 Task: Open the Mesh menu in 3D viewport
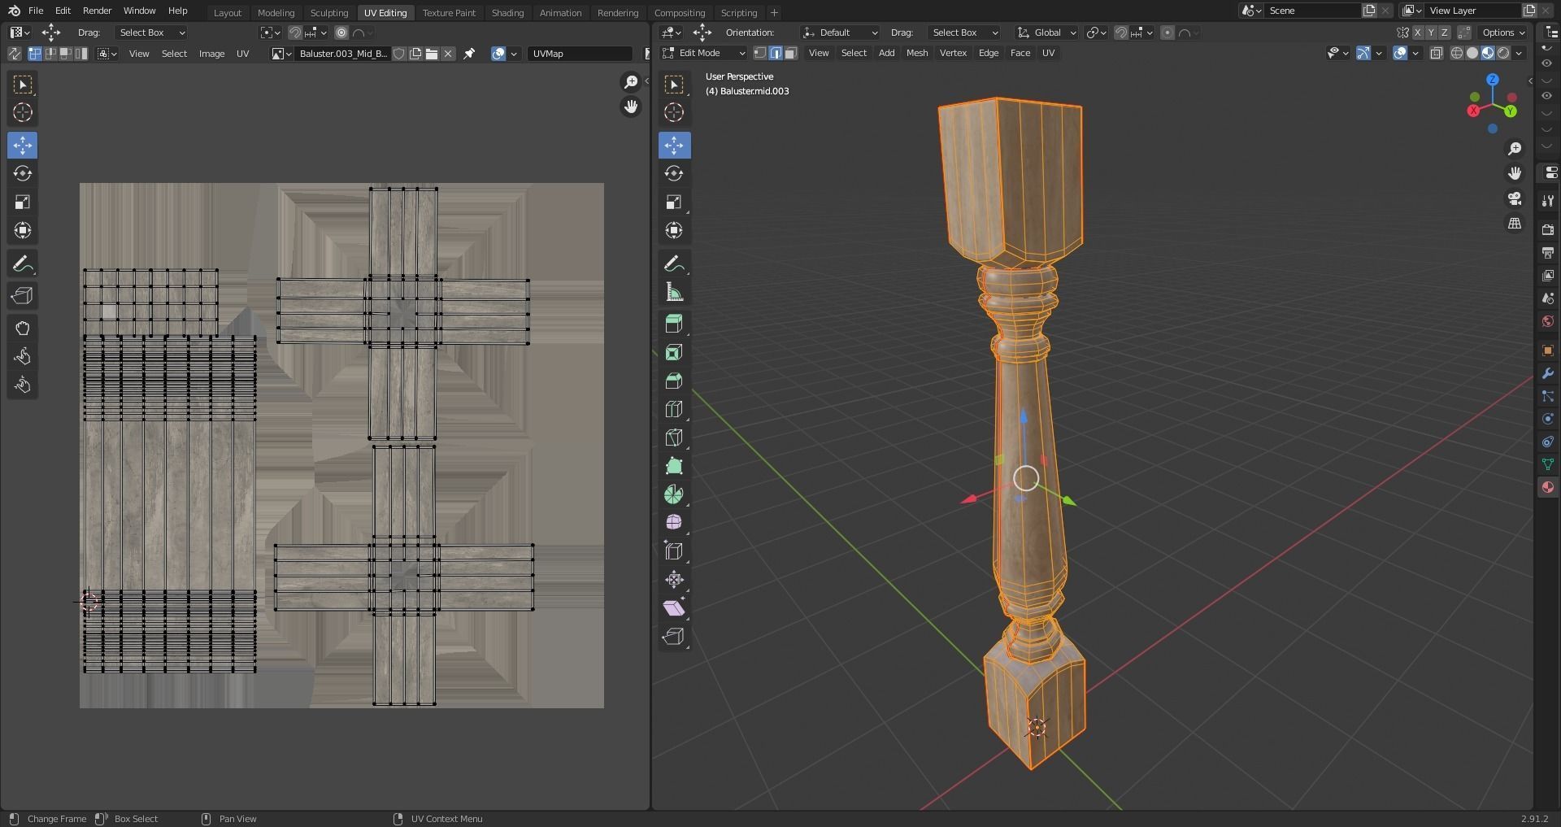point(916,53)
